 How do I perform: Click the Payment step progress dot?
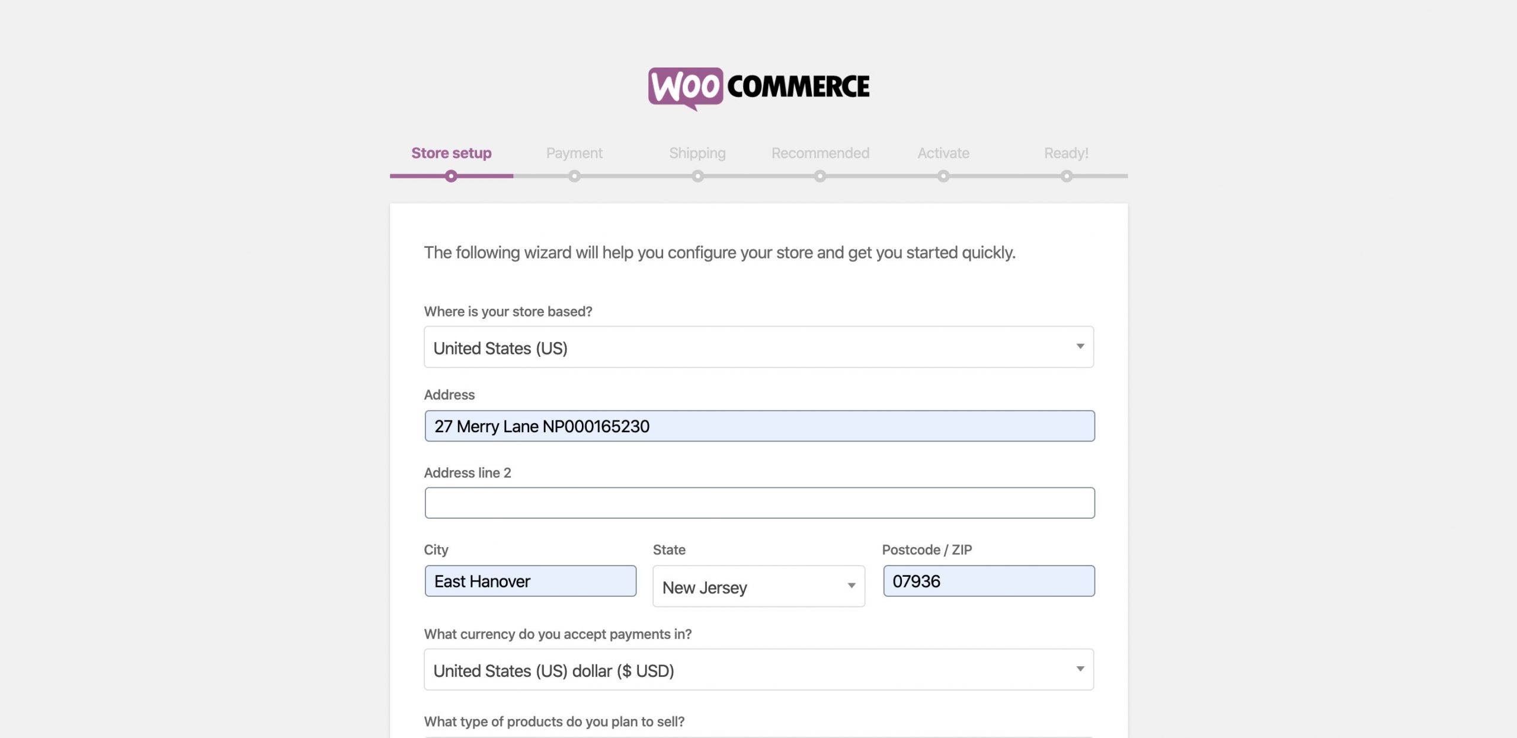click(x=574, y=176)
